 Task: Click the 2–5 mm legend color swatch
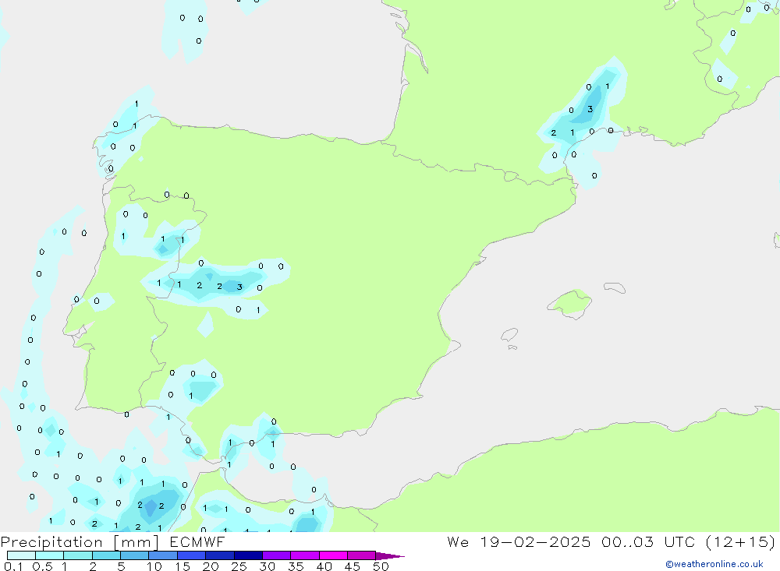[x=106, y=555]
